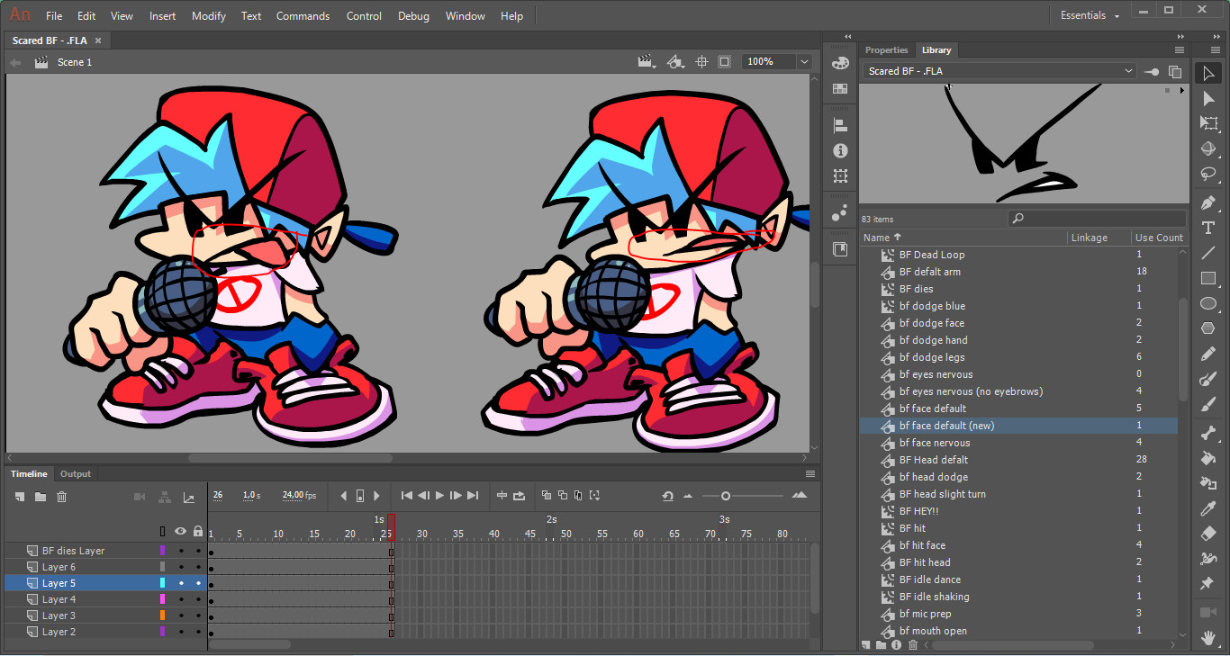Go to last frame button
The width and height of the screenshot is (1230, 656).
pos(473,496)
